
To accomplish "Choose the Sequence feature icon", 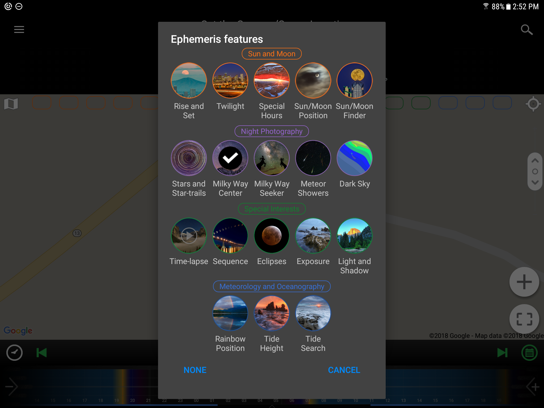I will click(x=230, y=236).
